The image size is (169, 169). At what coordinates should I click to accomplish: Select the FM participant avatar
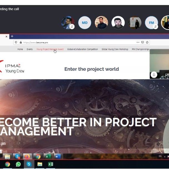(x=151, y=23)
